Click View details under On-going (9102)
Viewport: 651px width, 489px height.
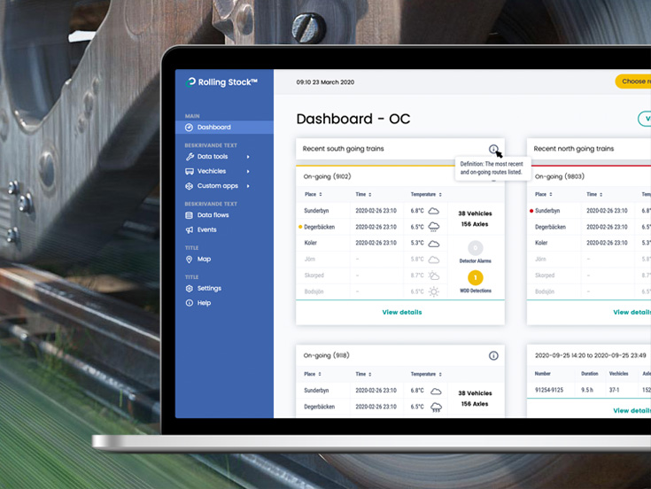coord(402,312)
